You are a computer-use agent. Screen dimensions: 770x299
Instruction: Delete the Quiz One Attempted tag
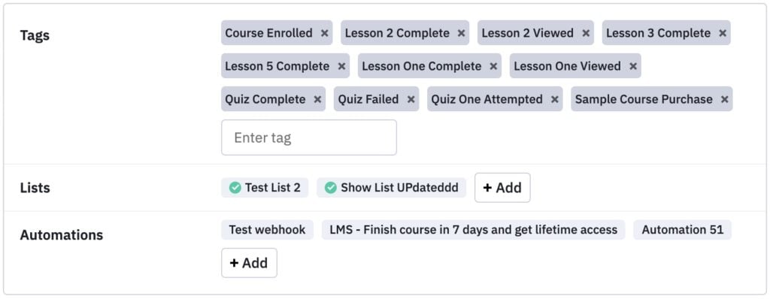click(554, 100)
